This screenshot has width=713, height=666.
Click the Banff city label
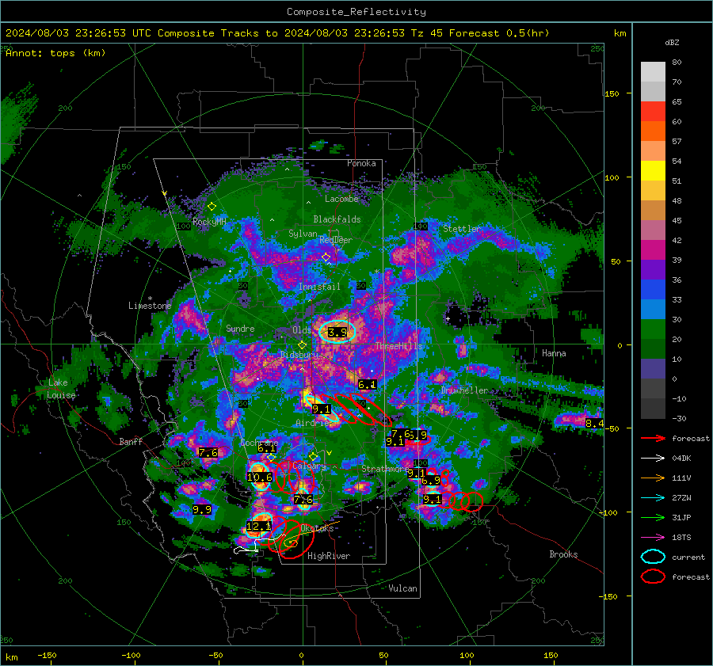pos(131,441)
